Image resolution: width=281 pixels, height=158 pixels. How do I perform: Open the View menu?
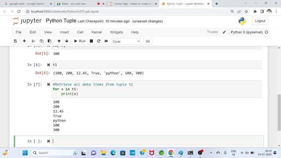pos(48,32)
